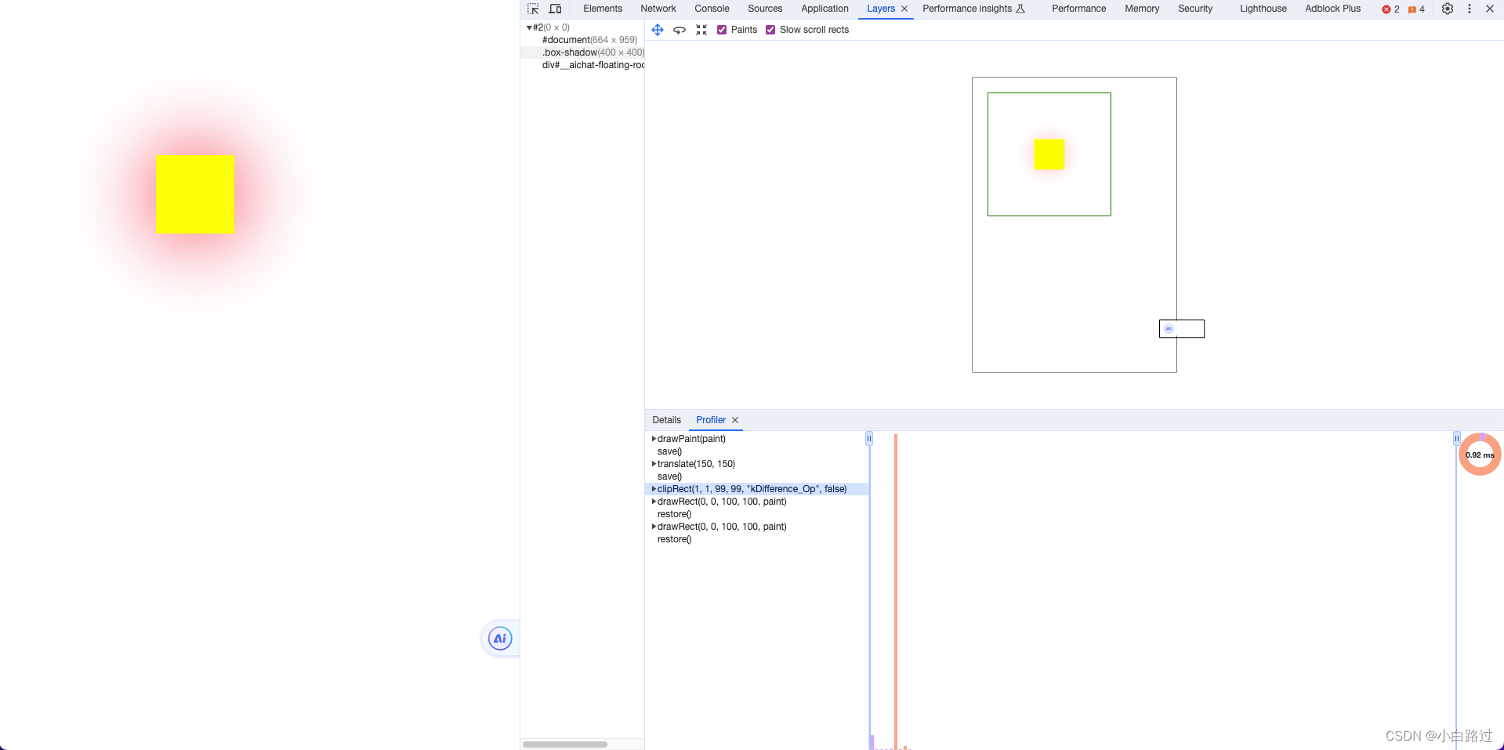Screen dimensions: 1504x750
Task: Close the Profiler tab
Action: (x=735, y=420)
